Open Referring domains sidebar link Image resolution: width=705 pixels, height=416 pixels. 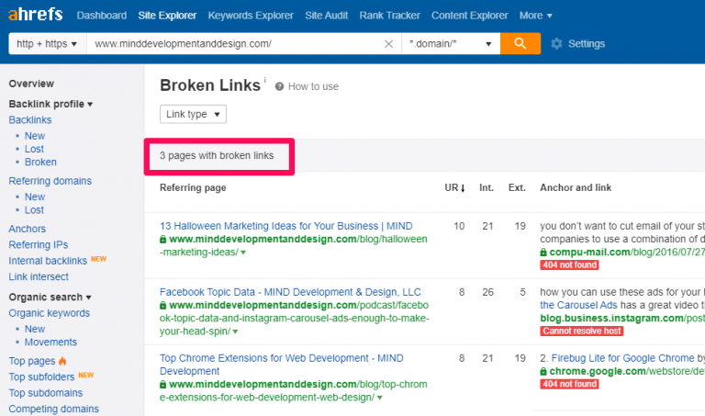(50, 181)
